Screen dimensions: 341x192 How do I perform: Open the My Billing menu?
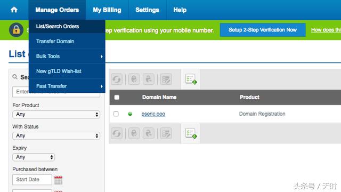[107, 10]
